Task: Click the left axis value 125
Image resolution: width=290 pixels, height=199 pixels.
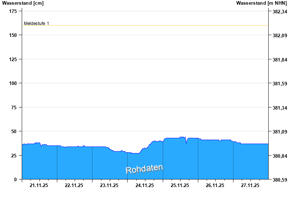Action: click(13, 59)
